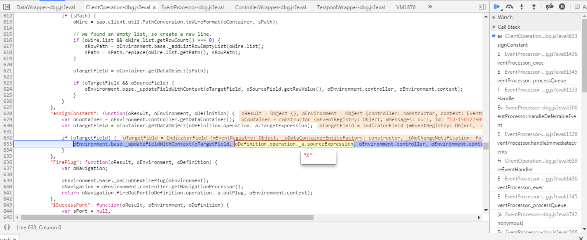
Task: Set breakpoint on line number 633
Action: coord(7,144)
